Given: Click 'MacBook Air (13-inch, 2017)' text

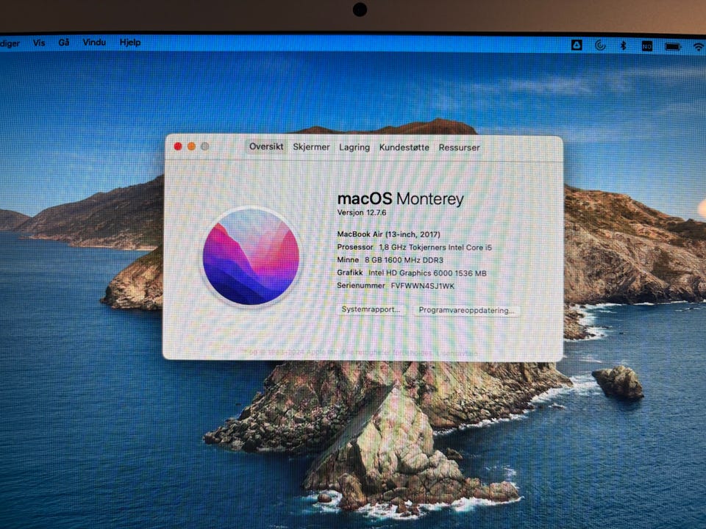Looking at the screenshot, I should 388,234.
